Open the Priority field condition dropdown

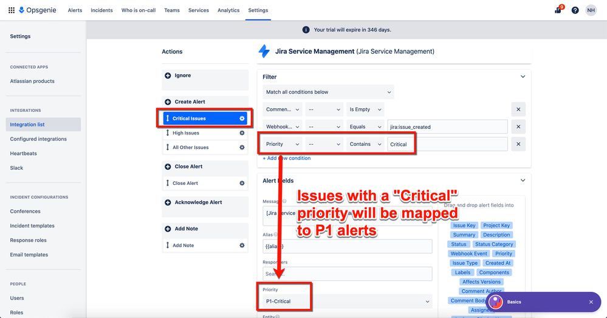click(x=283, y=144)
